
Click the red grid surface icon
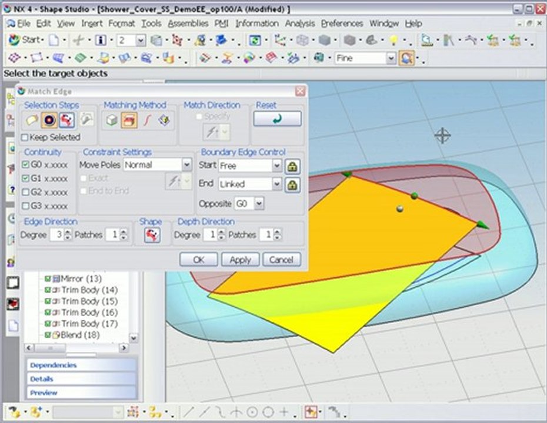pyautogui.click(x=271, y=58)
